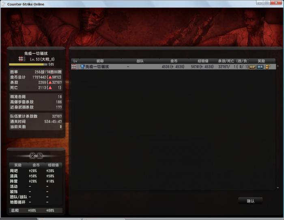Viewport: 284px width, 220px height.
Task: Click the 2269 kills total value
Action: (x=42, y=82)
